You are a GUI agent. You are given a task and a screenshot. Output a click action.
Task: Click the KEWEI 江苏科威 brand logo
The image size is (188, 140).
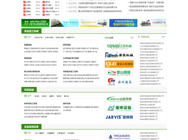(x=119, y=46)
